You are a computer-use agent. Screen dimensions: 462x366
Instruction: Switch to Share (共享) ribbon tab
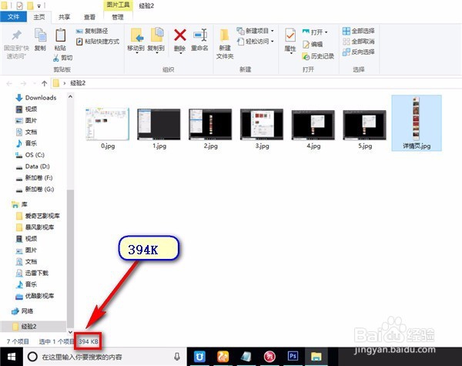(x=64, y=17)
